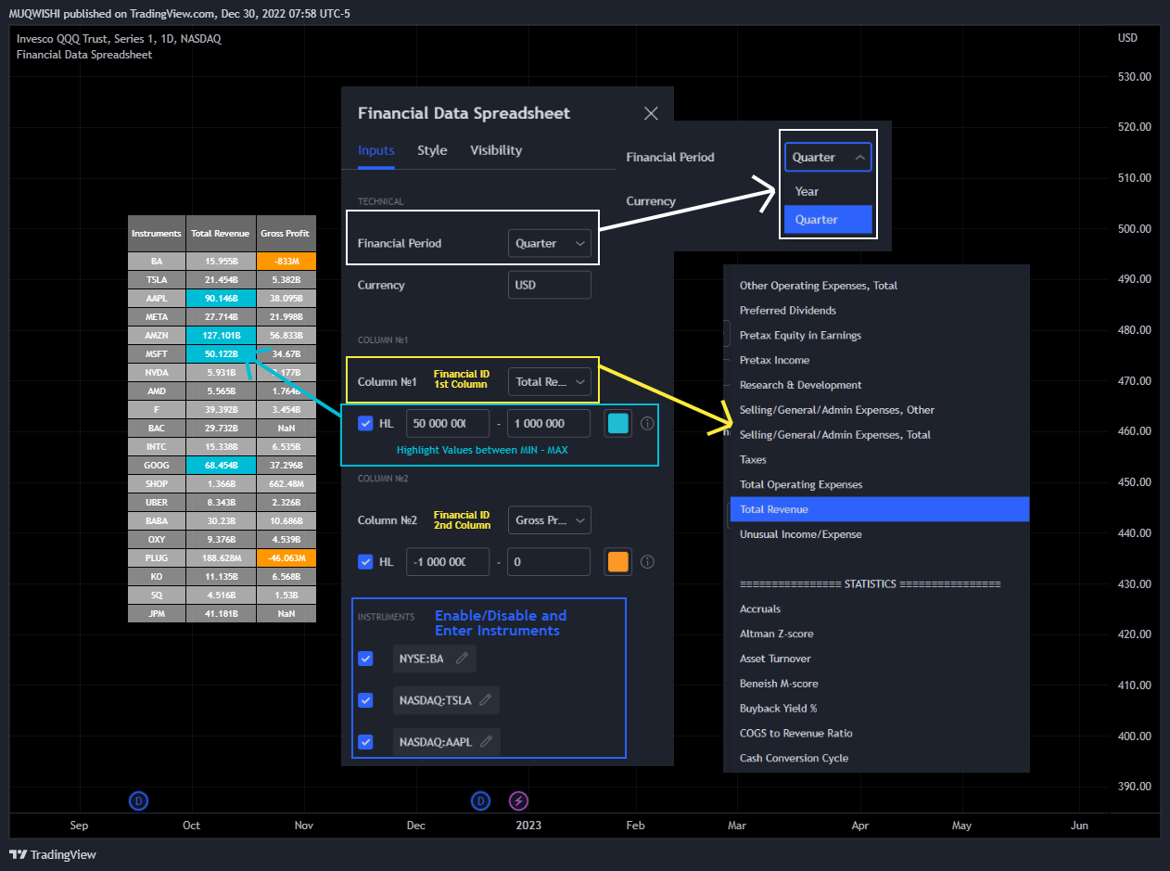The width and height of the screenshot is (1170, 871).
Task: Edit NASDAQ:AAPL symbol via pencil icon
Action: 486,741
